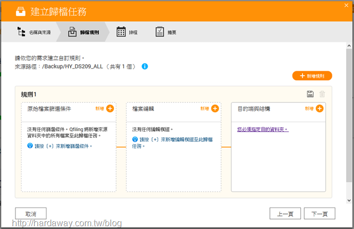Go to the 名稱與來源 step
Screen dimensions: 354x229
coord(34,32)
